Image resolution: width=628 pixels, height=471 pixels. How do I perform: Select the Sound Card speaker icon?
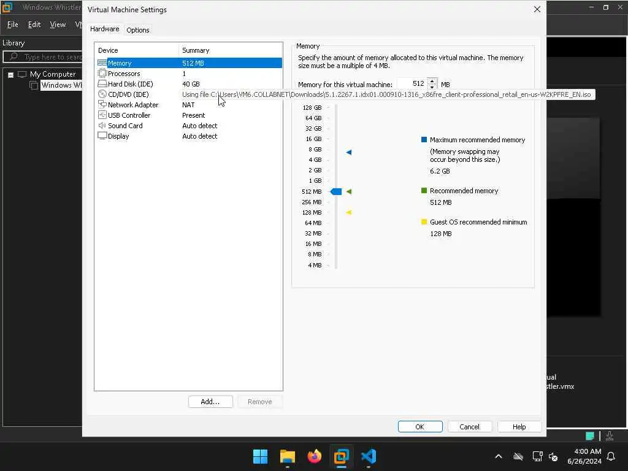click(x=102, y=125)
